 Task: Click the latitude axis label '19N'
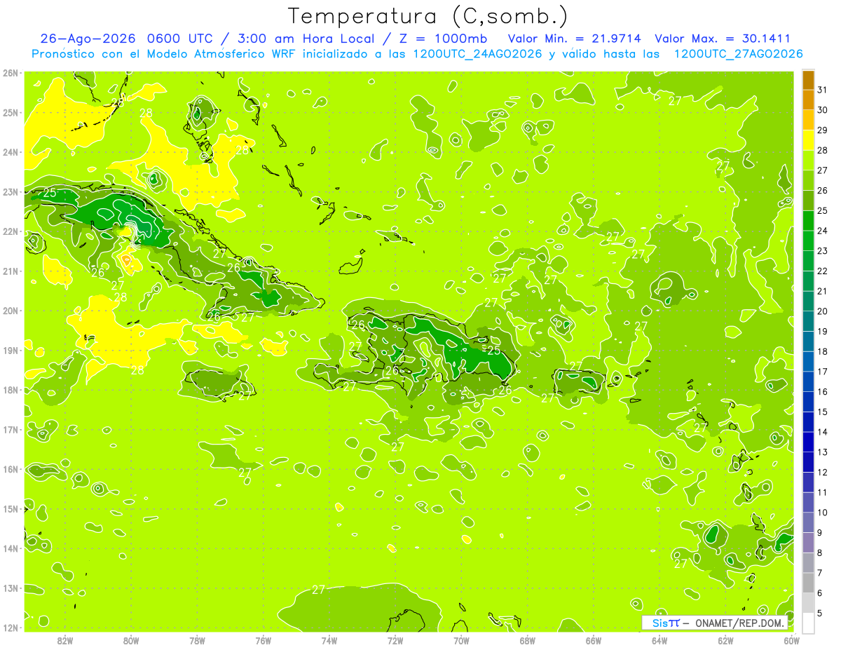tap(11, 351)
